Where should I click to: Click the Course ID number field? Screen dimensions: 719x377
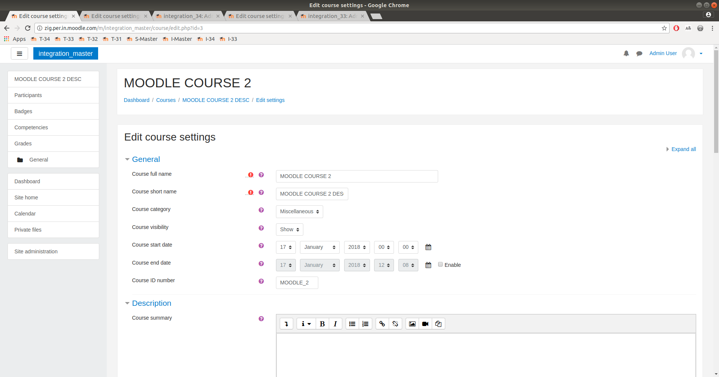pyautogui.click(x=297, y=283)
